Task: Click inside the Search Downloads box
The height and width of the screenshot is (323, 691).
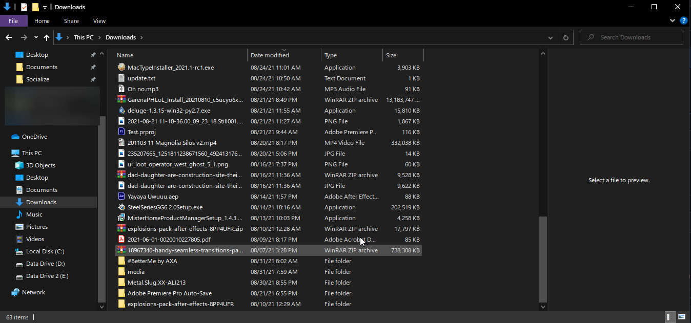Action: [x=631, y=37]
